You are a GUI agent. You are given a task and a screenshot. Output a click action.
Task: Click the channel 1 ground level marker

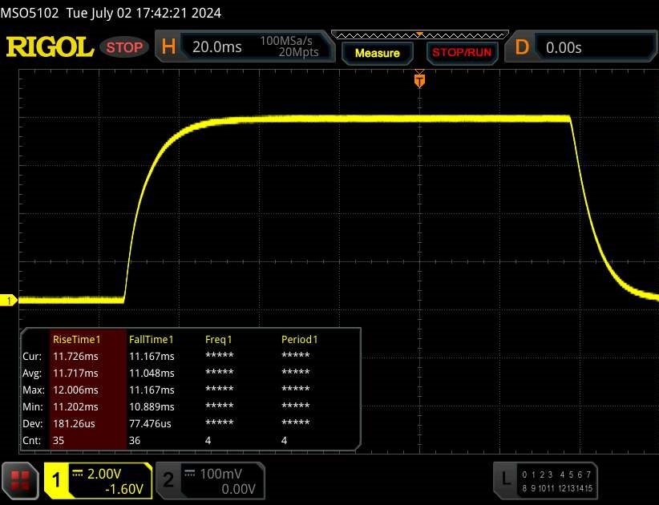coord(8,301)
